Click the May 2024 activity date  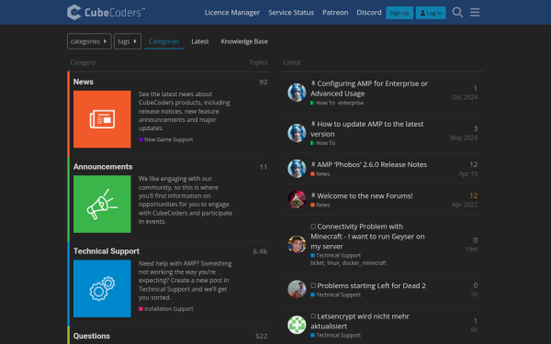click(464, 138)
